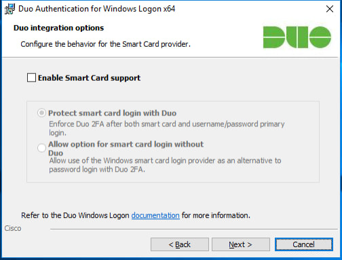Screen dimensions: 342x260
Task: Close the Duo Authentication installer window
Action: [x=330, y=9]
